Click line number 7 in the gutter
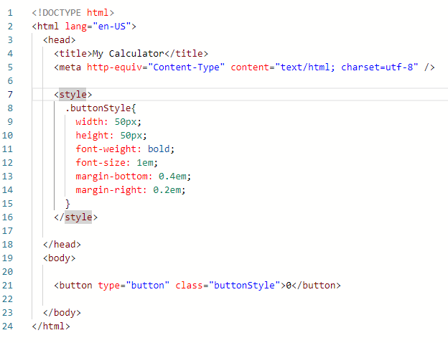Viewport: 448px width, 343px height. (x=10, y=94)
